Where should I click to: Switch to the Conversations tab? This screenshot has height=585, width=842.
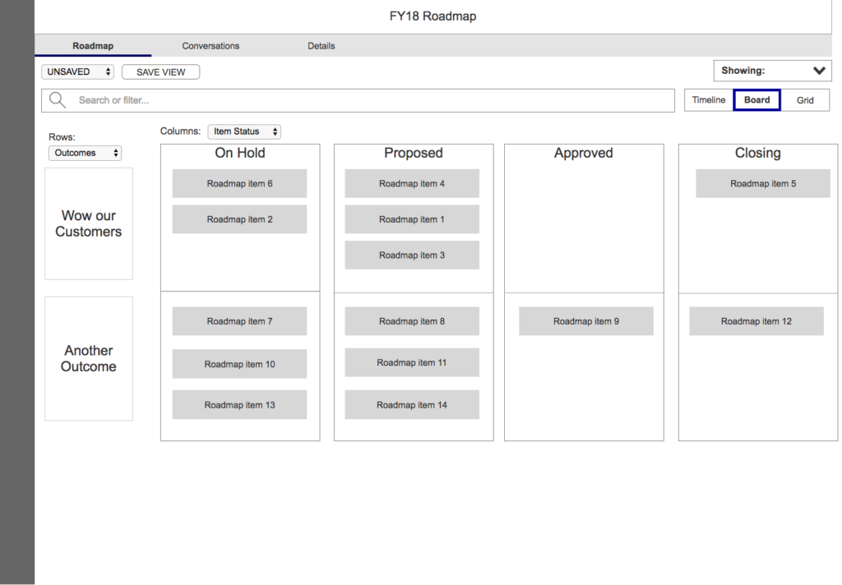click(x=210, y=46)
